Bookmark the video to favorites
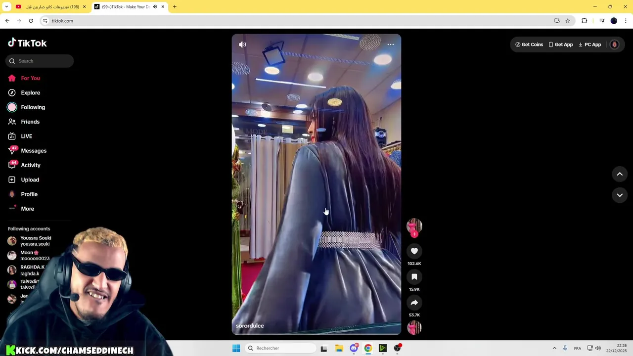The width and height of the screenshot is (633, 356). (414, 277)
